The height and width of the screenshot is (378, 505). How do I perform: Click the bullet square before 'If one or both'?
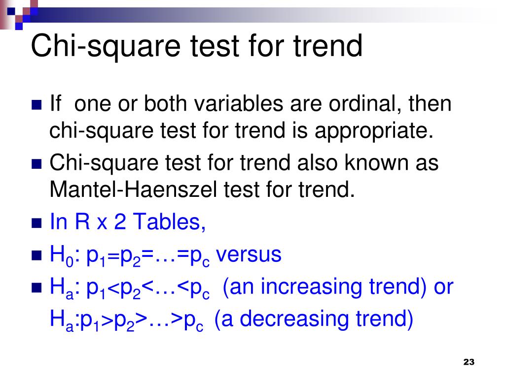tap(36, 105)
